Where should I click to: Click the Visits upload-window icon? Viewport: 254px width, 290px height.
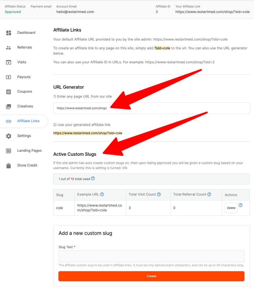[9, 62]
